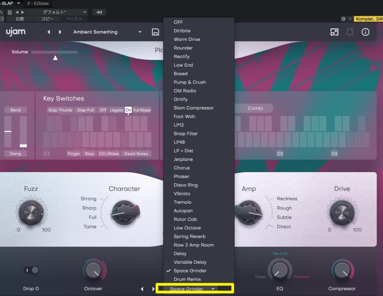The image size is (383, 296).
Task: Click the Fuzz knob
Action: (31, 213)
